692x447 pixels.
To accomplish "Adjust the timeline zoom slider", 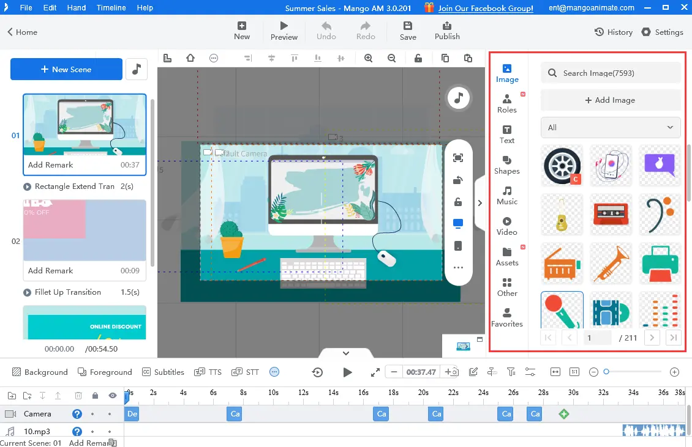I will [606, 372].
